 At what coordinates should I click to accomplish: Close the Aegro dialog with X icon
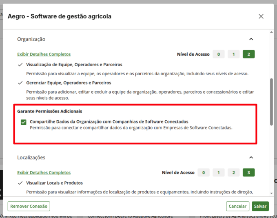[261, 16]
